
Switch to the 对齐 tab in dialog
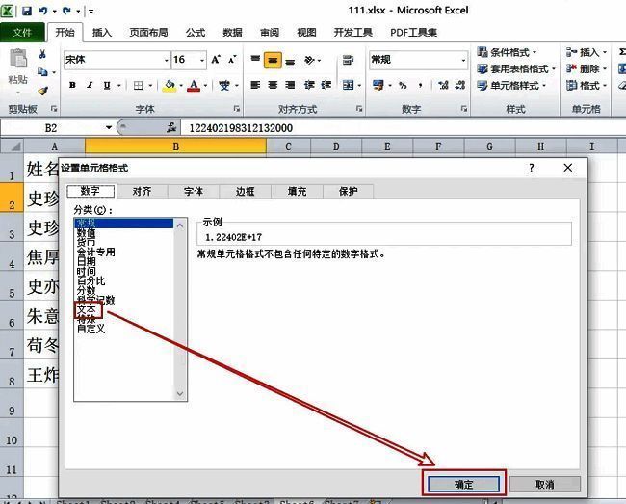tap(142, 191)
